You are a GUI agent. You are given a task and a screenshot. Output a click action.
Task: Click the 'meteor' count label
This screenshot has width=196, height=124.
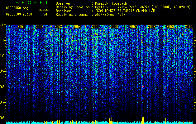[x=44, y=10]
